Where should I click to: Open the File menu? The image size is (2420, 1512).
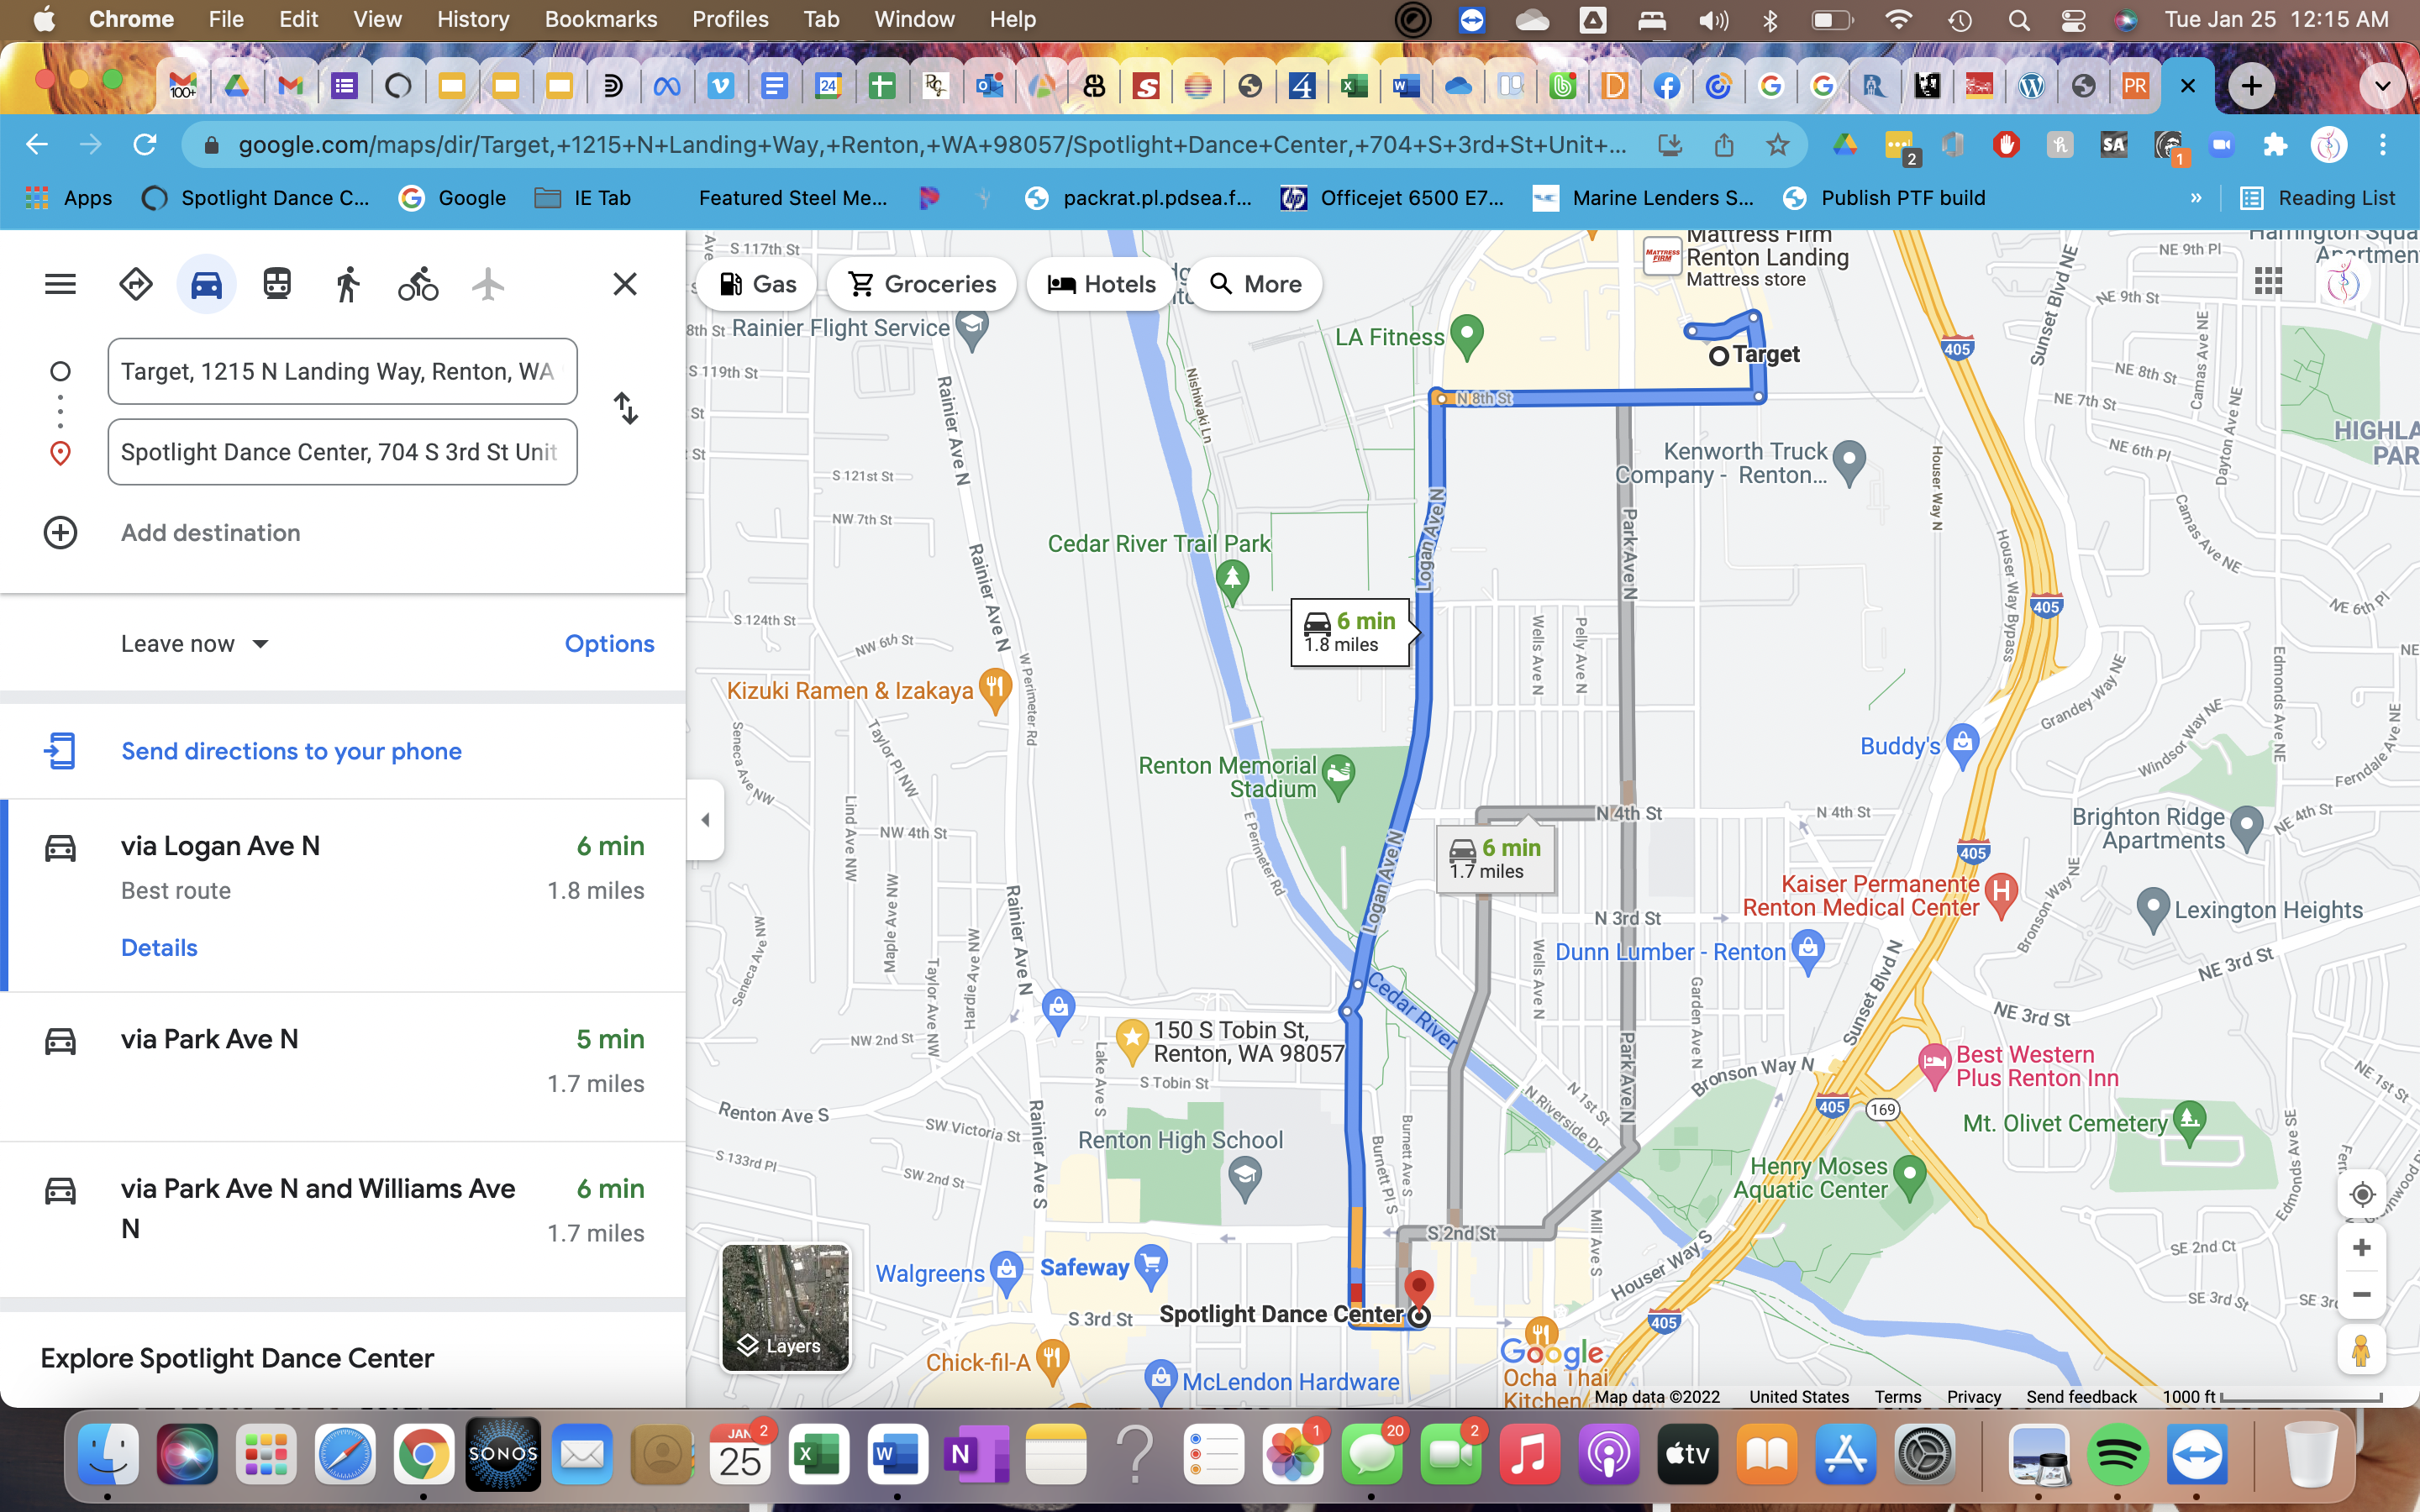225,19
